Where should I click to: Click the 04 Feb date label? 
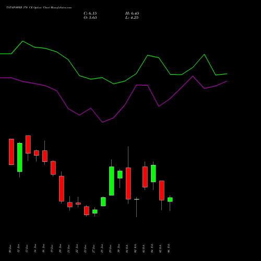click(x=152, y=248)
